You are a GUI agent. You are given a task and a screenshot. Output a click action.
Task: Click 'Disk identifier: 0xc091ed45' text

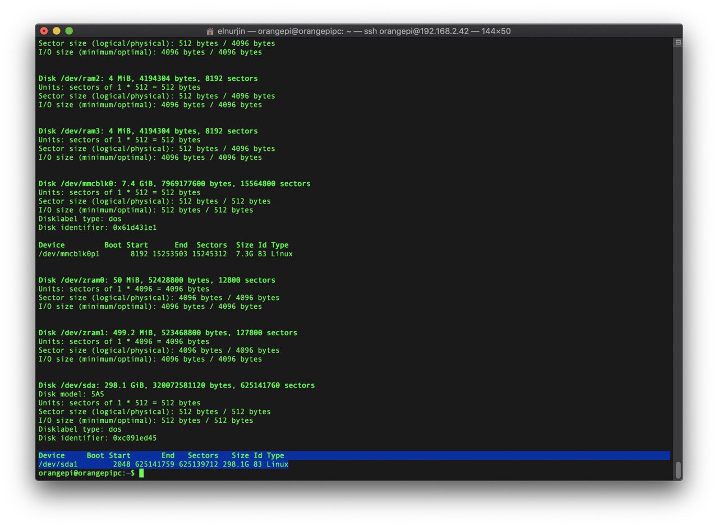pos(98,438)
